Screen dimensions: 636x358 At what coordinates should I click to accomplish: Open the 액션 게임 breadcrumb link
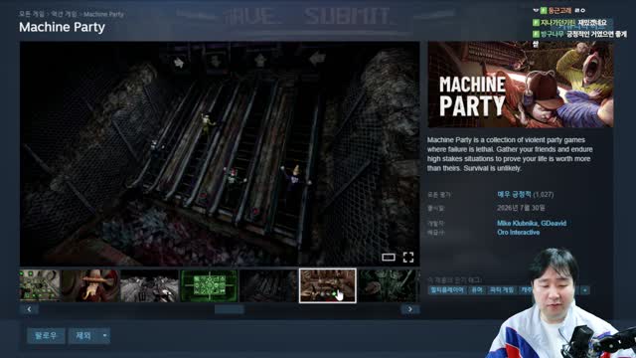click(x=64, y=14)
